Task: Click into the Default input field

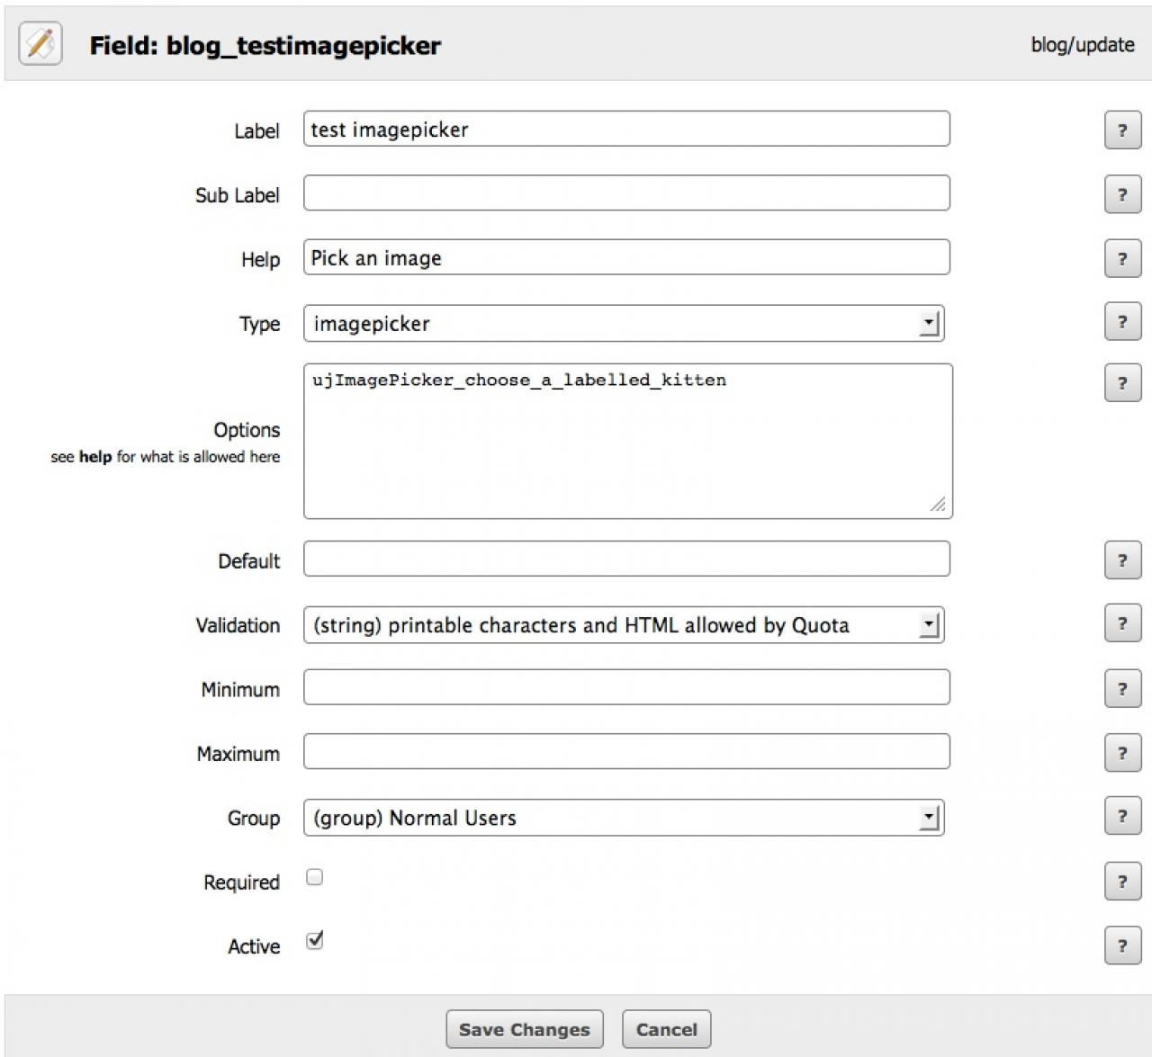Action: 626,559
